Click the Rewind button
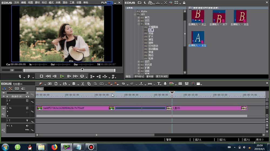This screenshot has width=270, height=151. coord(48,77)
